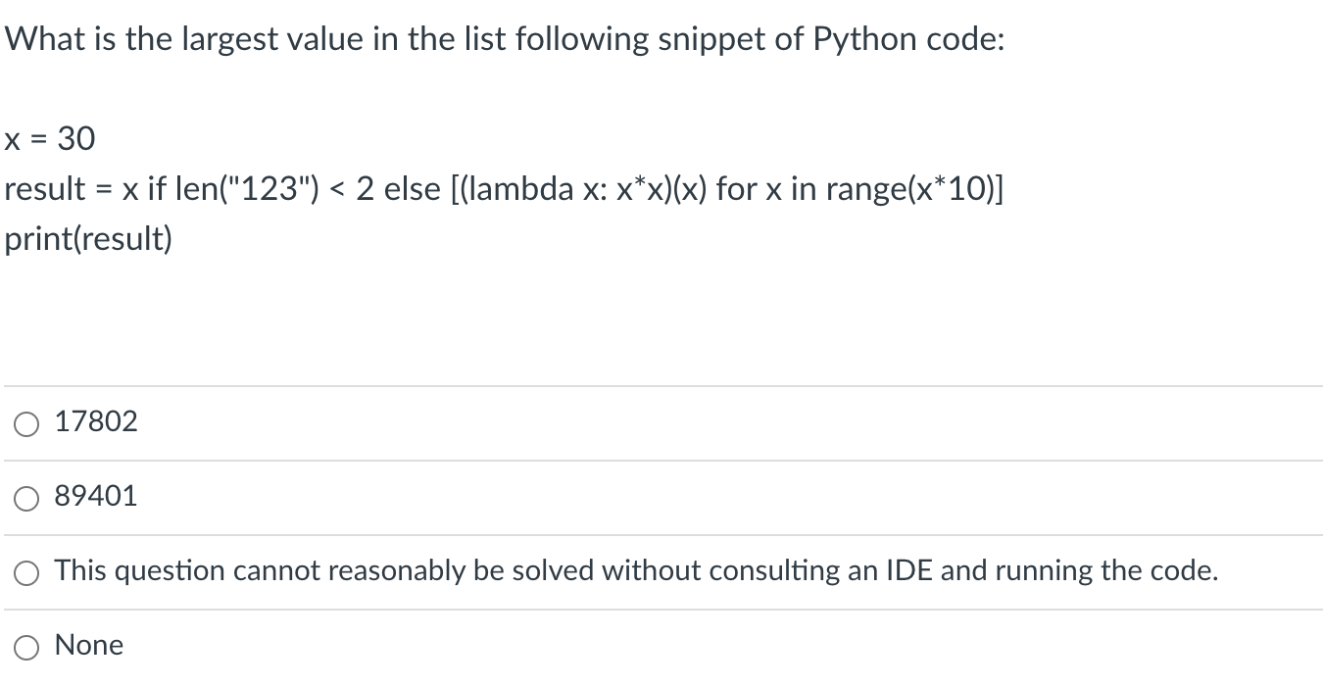Choose the 89401 radio button
Viewport: 1323px width, 686px height.
(x=27, y=499)
